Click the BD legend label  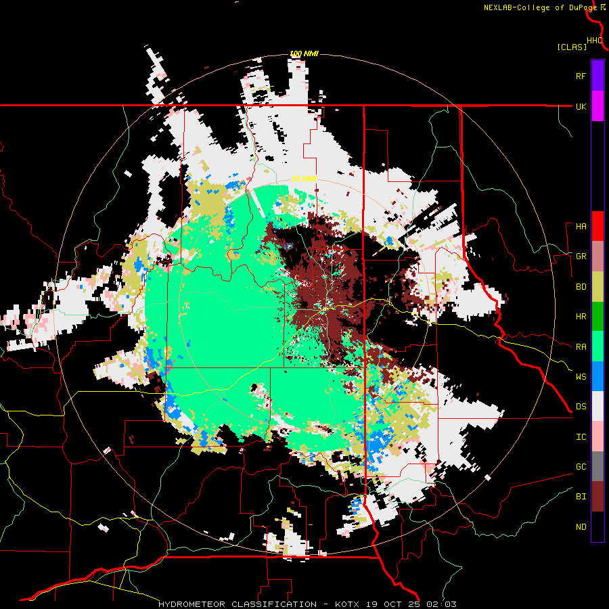pos(581,287)
